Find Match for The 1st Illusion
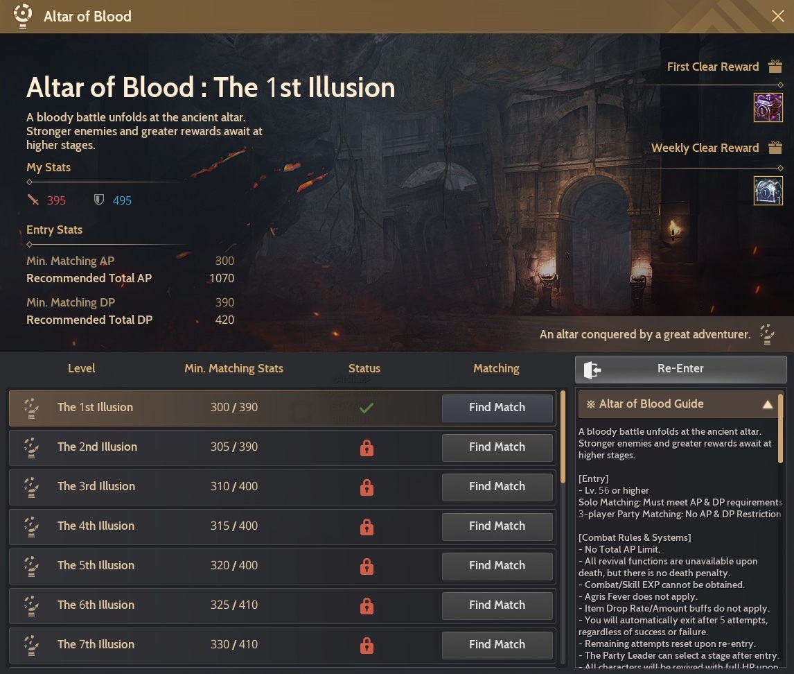Viewport: 794px width, 674px height. click(497, 408)
